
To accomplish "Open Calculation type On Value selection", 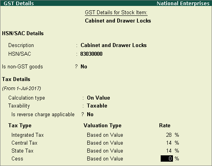I will tap(98, 98).
